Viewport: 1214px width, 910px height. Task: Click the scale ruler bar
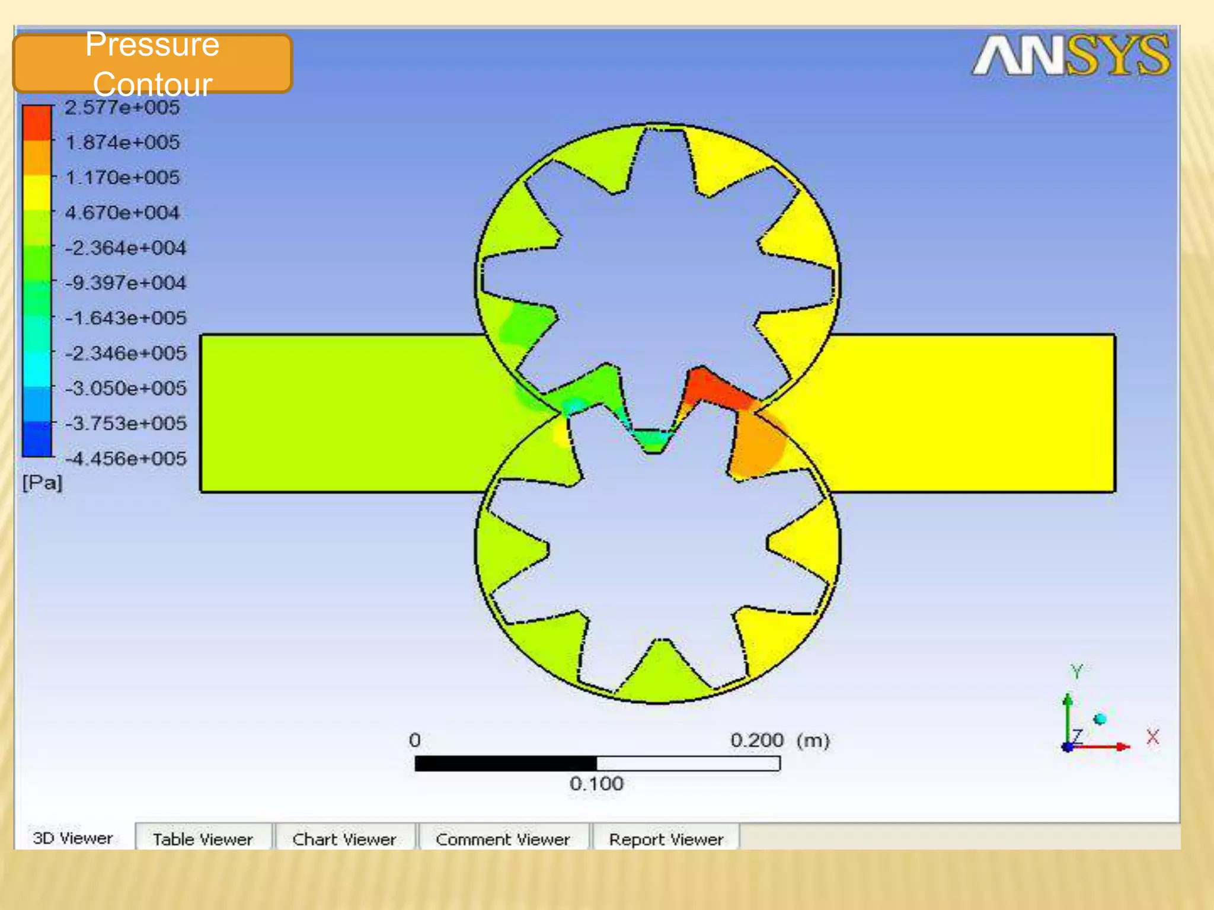[x=598, y=763]
